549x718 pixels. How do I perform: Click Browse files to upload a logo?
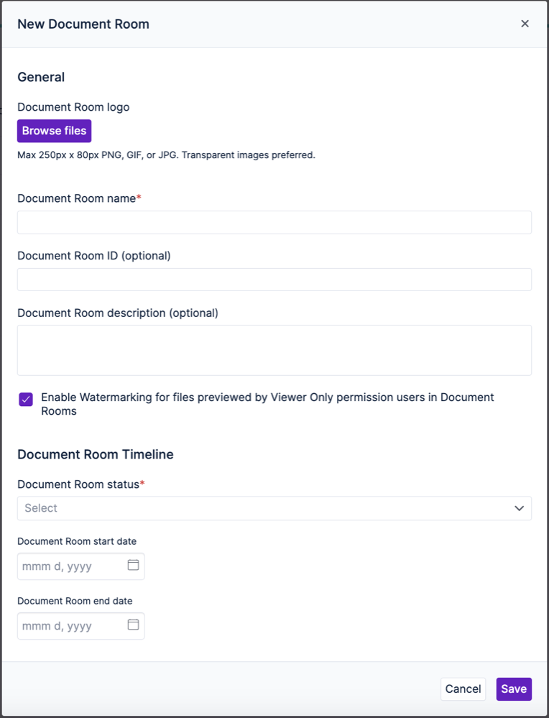[54, 130]
